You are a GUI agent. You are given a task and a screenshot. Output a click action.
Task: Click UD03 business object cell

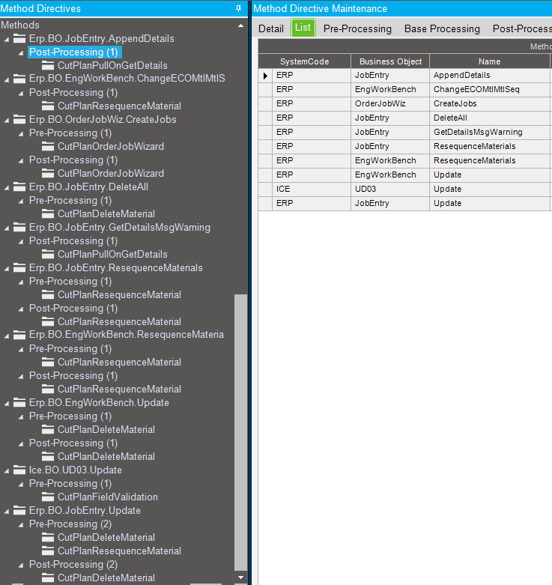pos(390,190)
